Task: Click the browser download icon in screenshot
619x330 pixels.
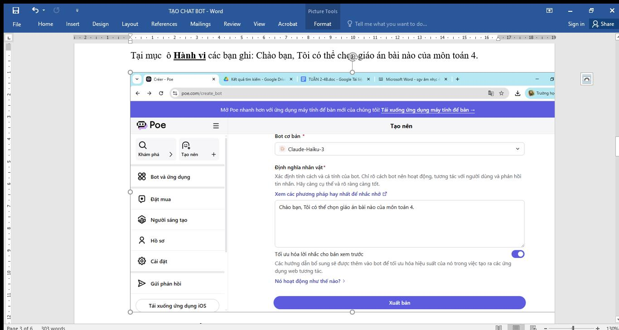Action: [517, 93]
